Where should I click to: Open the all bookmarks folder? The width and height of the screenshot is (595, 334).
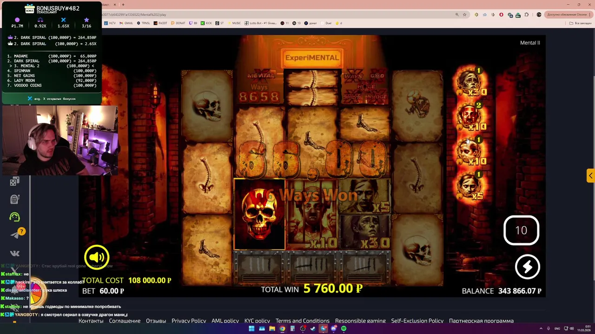click(x=581, y=23)
